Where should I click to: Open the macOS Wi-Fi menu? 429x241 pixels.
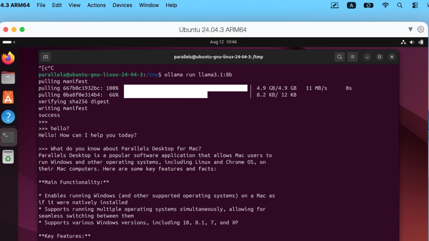coord(385,5)
